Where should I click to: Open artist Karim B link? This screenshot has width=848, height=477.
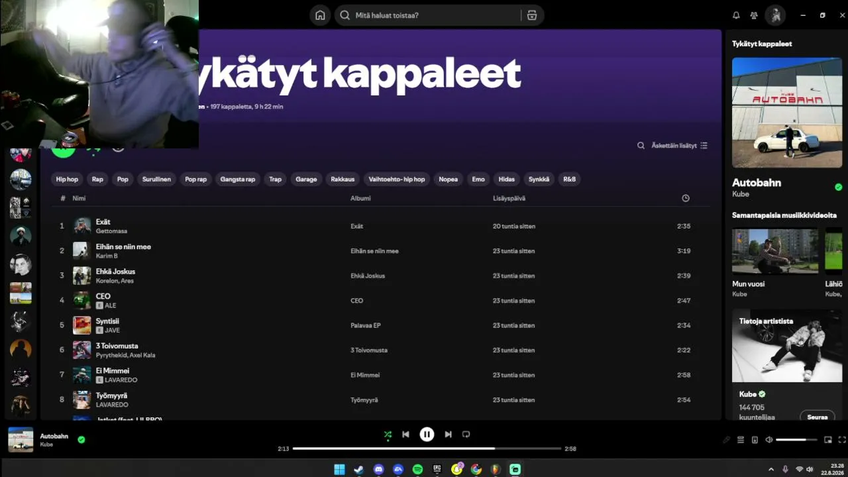click(107, 256)
